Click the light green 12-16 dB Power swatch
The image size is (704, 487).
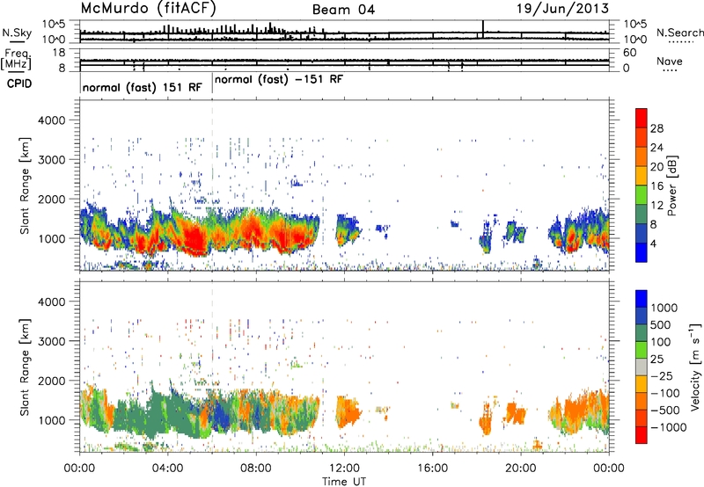[642, 194]
